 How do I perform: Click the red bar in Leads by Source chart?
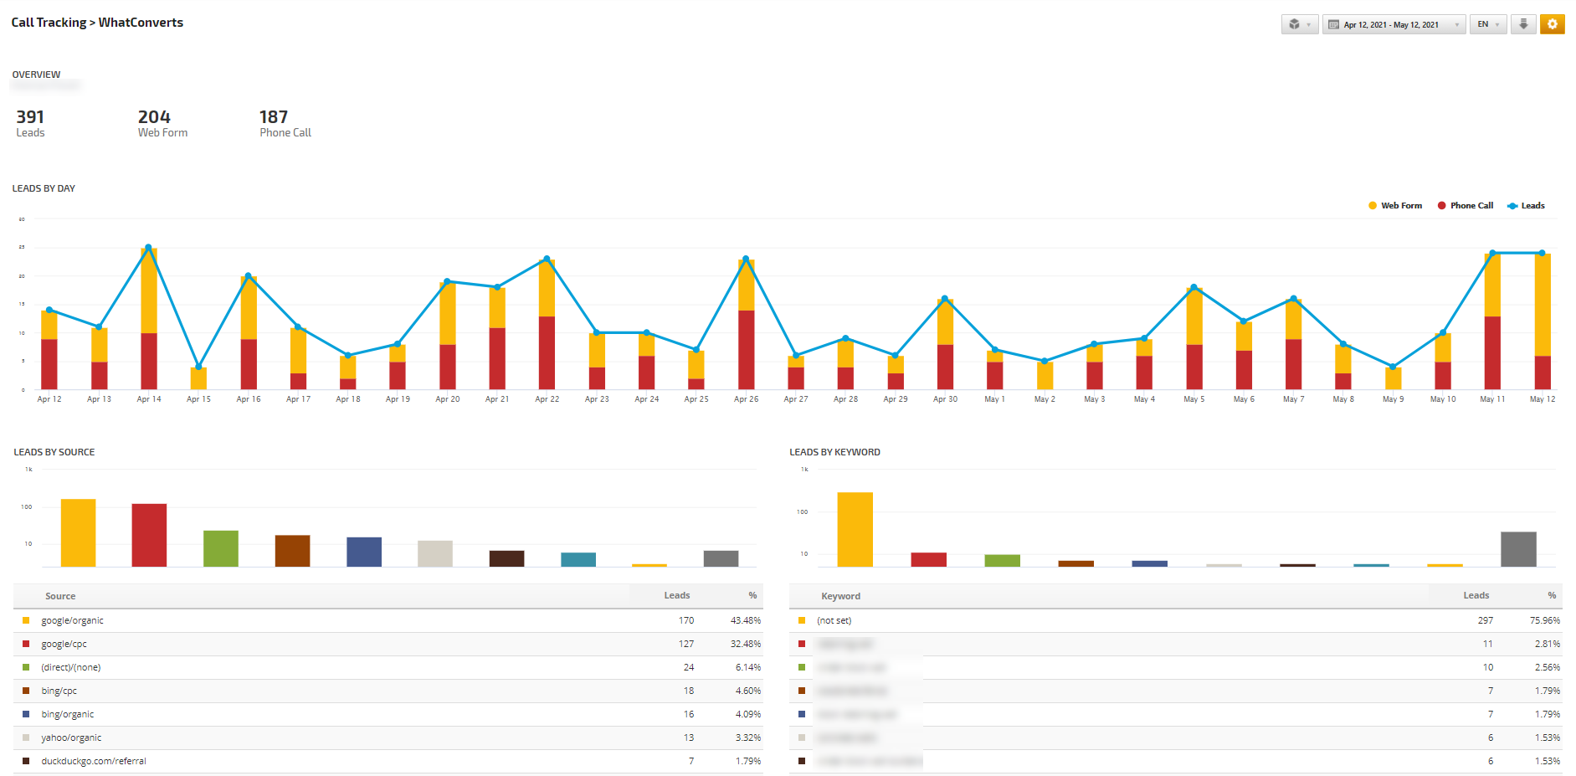pyautogui.click(x=149, y=535)
